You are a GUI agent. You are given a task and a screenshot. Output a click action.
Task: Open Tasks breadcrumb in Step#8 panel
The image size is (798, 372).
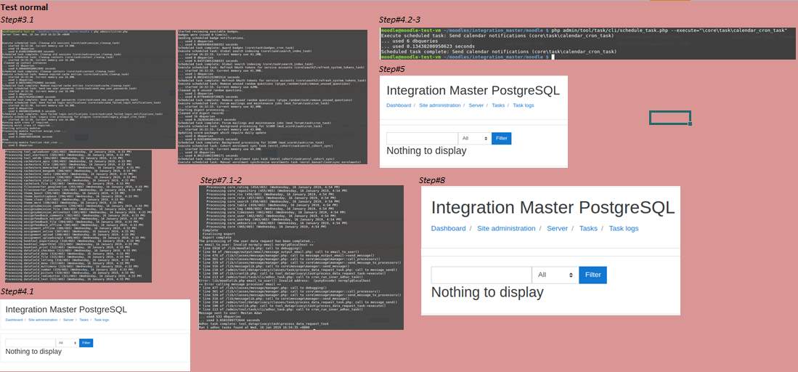pos(588,228)
